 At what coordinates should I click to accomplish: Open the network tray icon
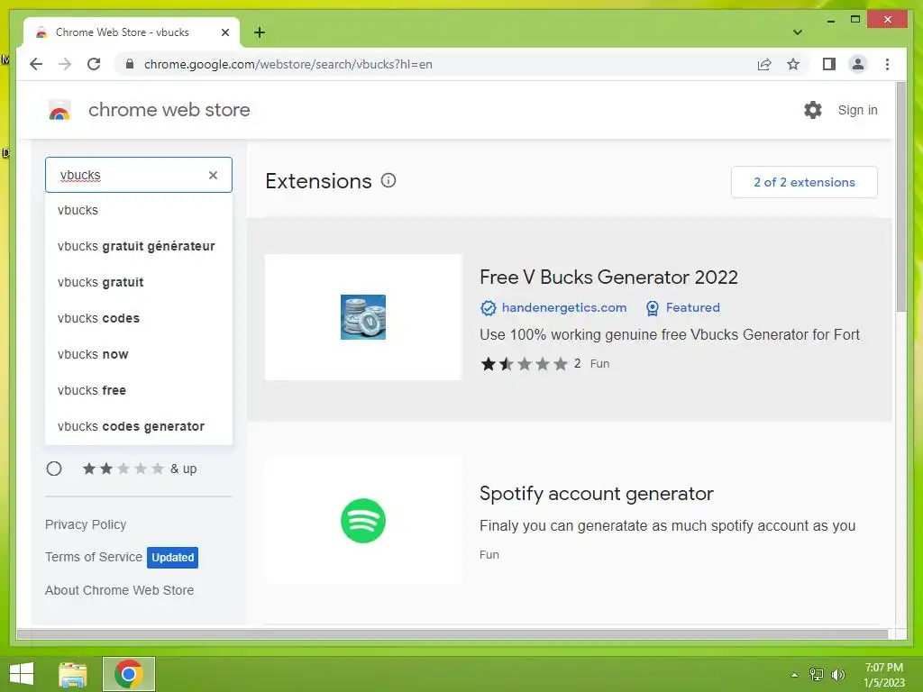(817, 674)
